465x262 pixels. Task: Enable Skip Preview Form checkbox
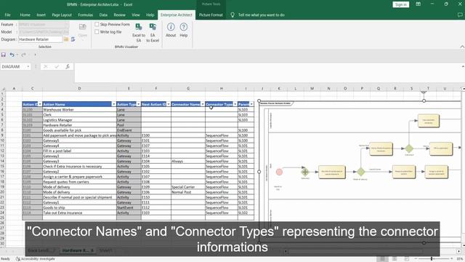pos(97,24)
